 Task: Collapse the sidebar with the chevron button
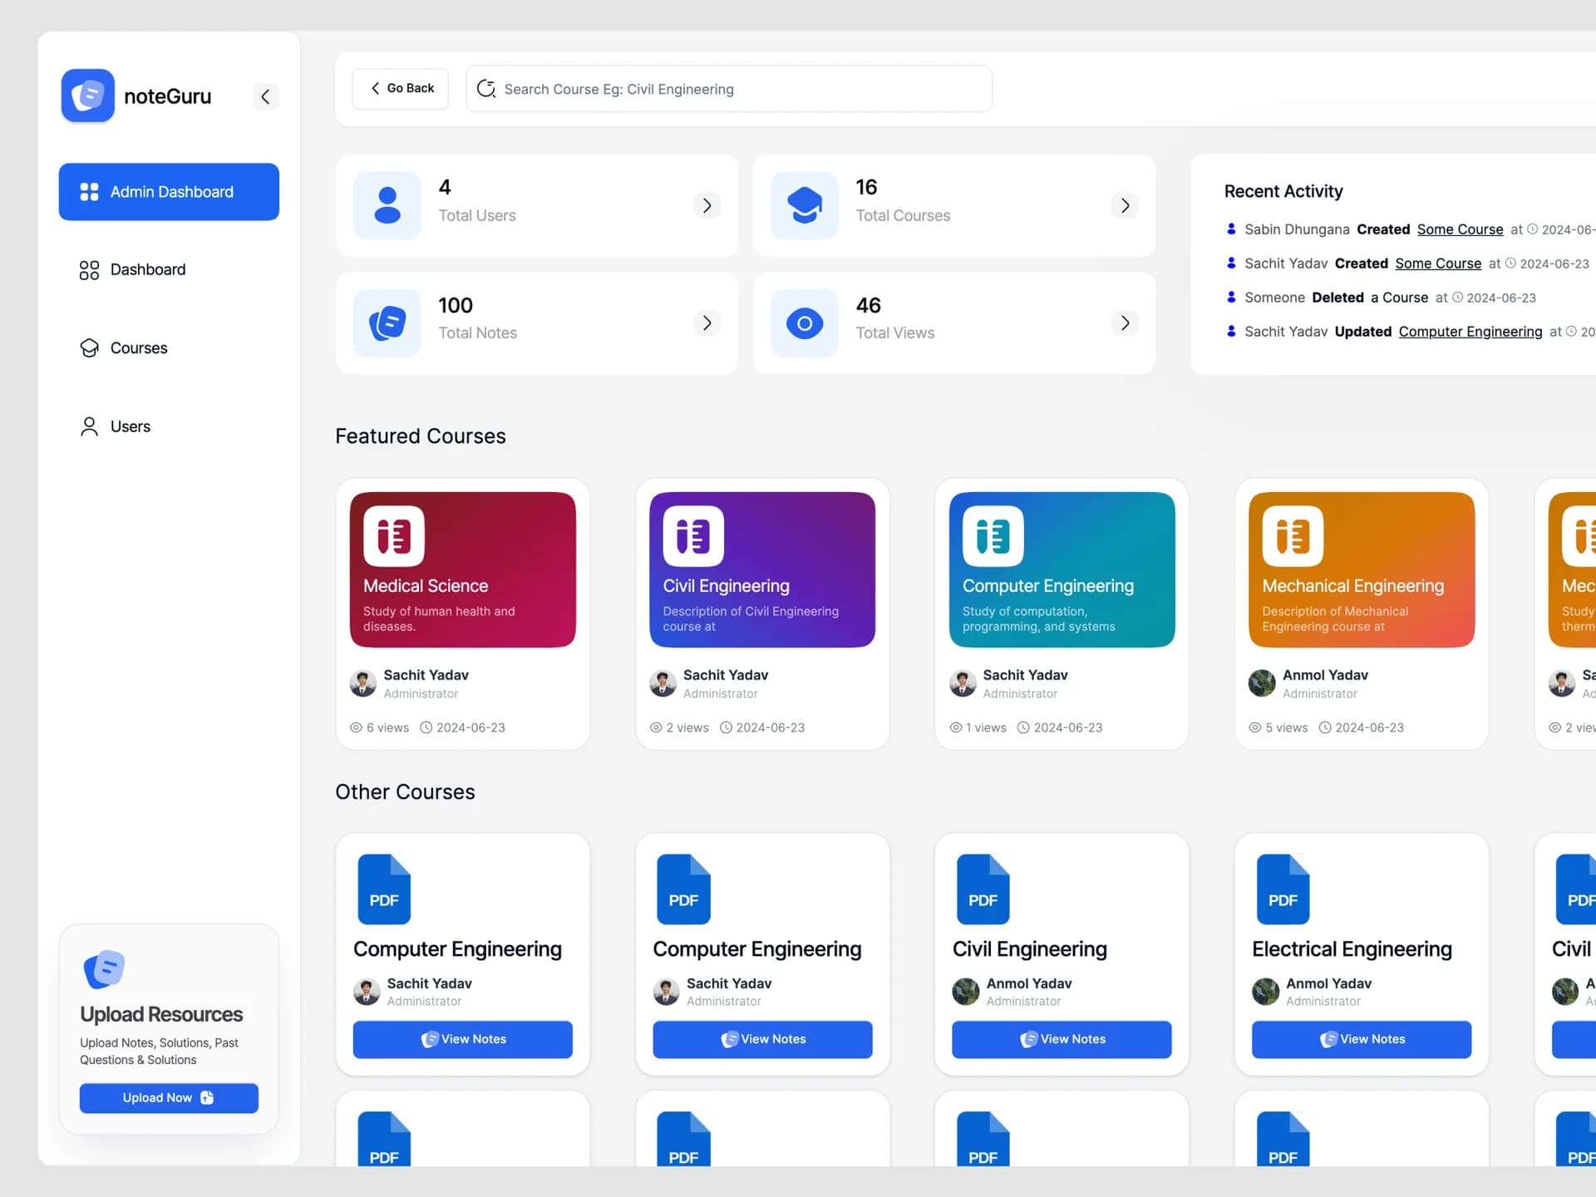pos(265,96)
